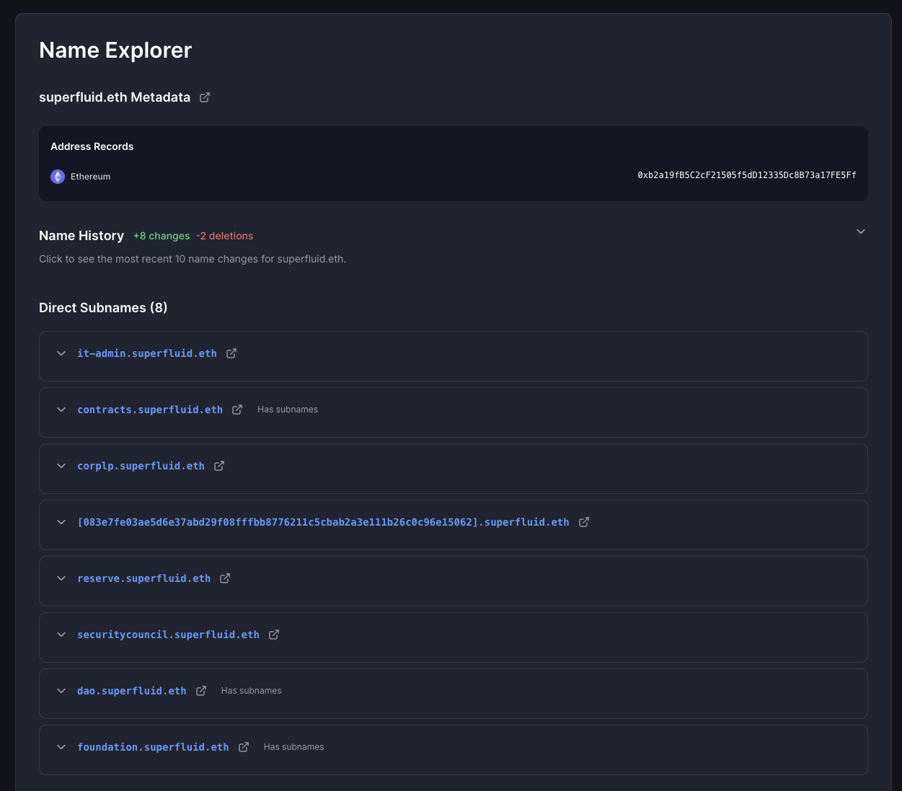Open external link icon for it-admin.superfluid.eth

pos(231,353)
